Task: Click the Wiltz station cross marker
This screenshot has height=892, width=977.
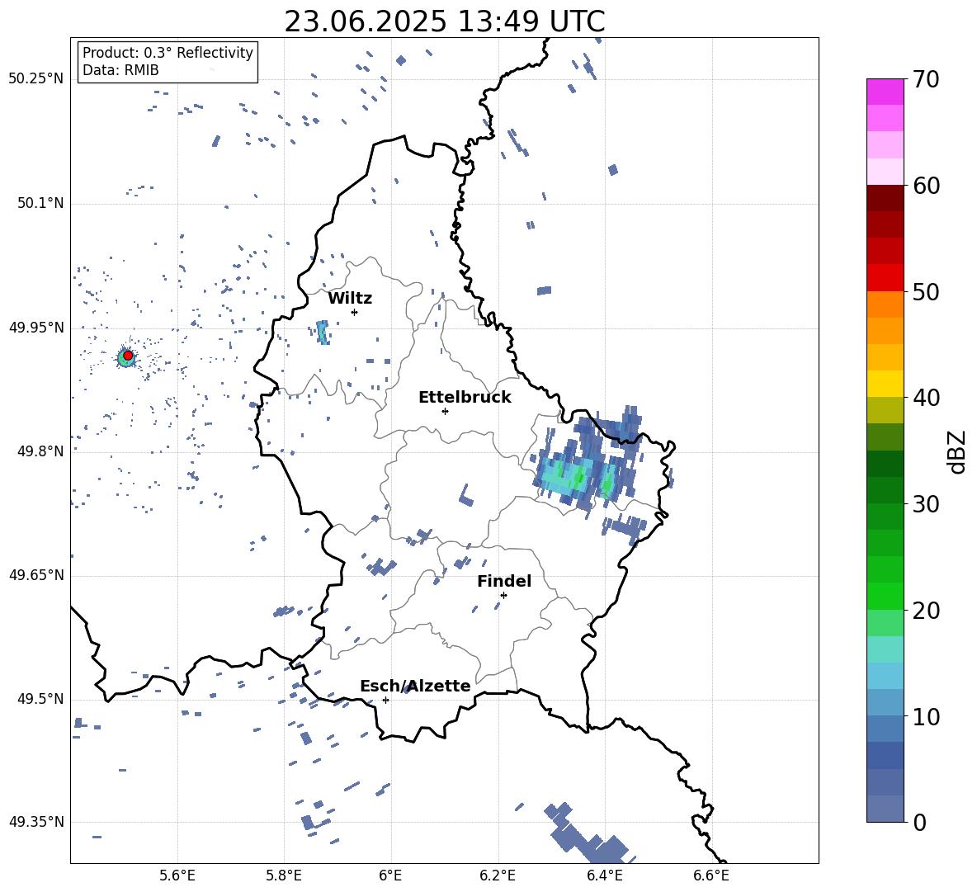Action: coord(355,312)
